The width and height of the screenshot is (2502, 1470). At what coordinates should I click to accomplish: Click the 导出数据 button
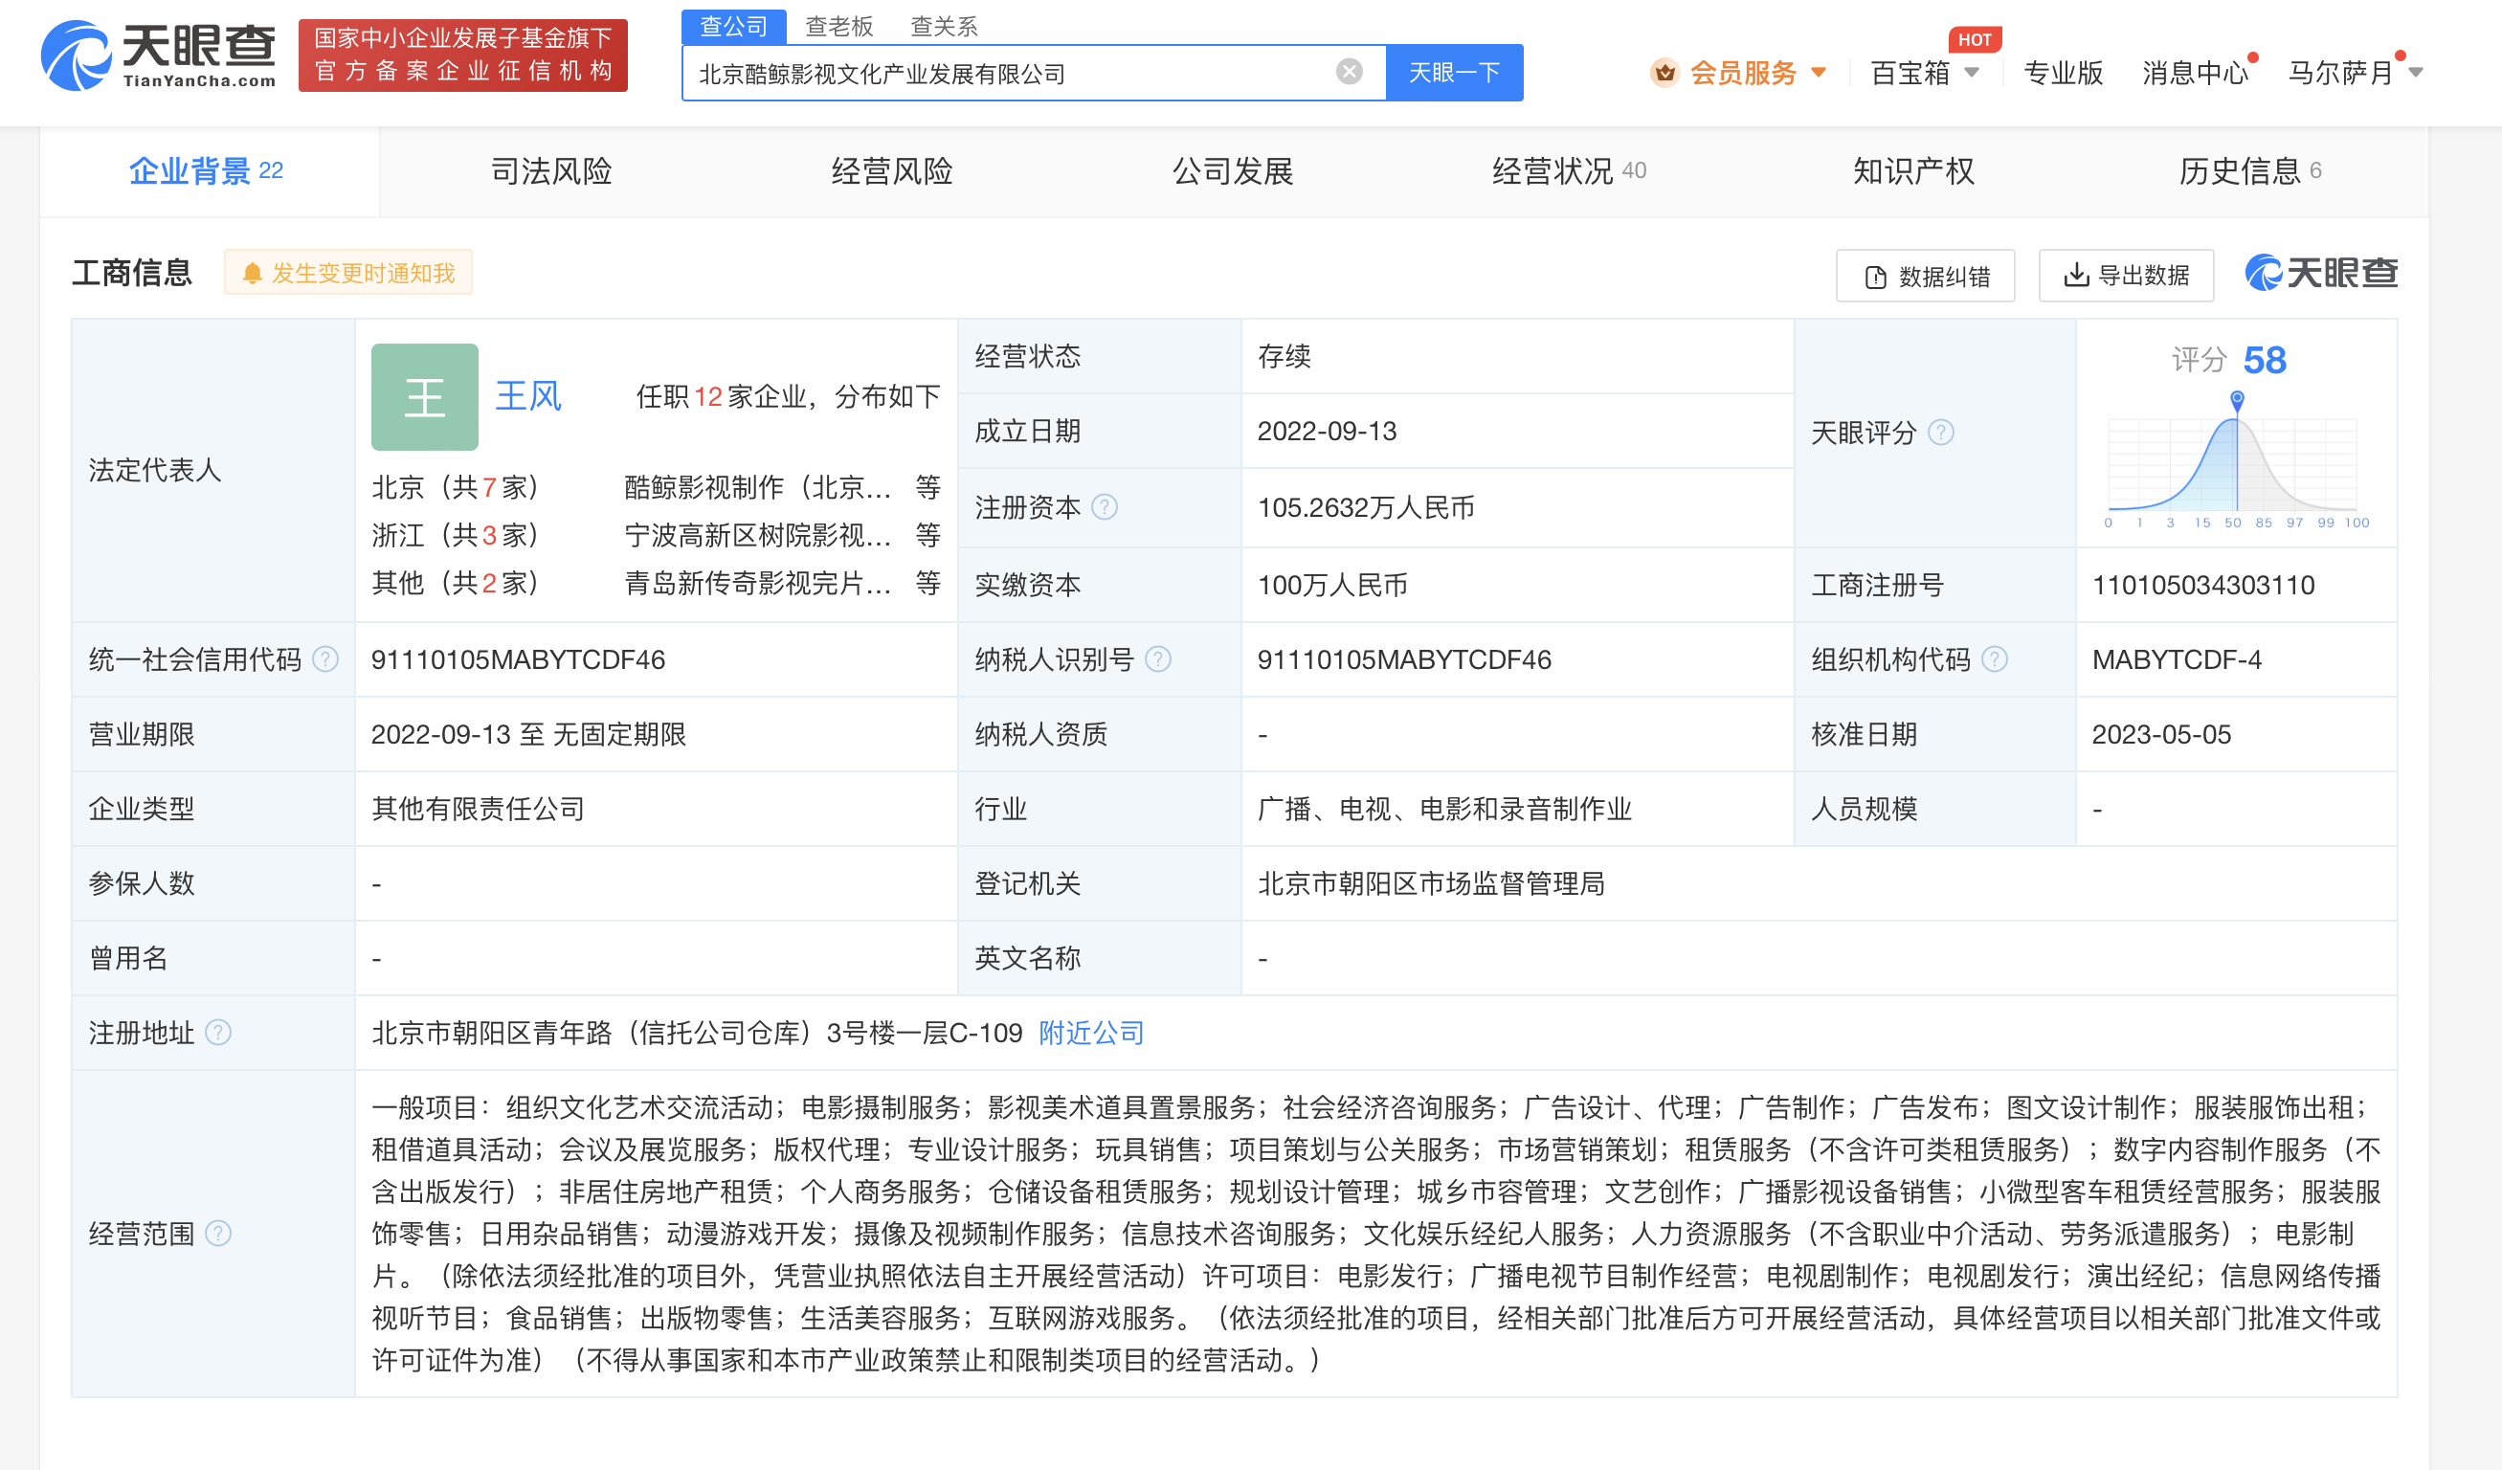[2126, 275]
